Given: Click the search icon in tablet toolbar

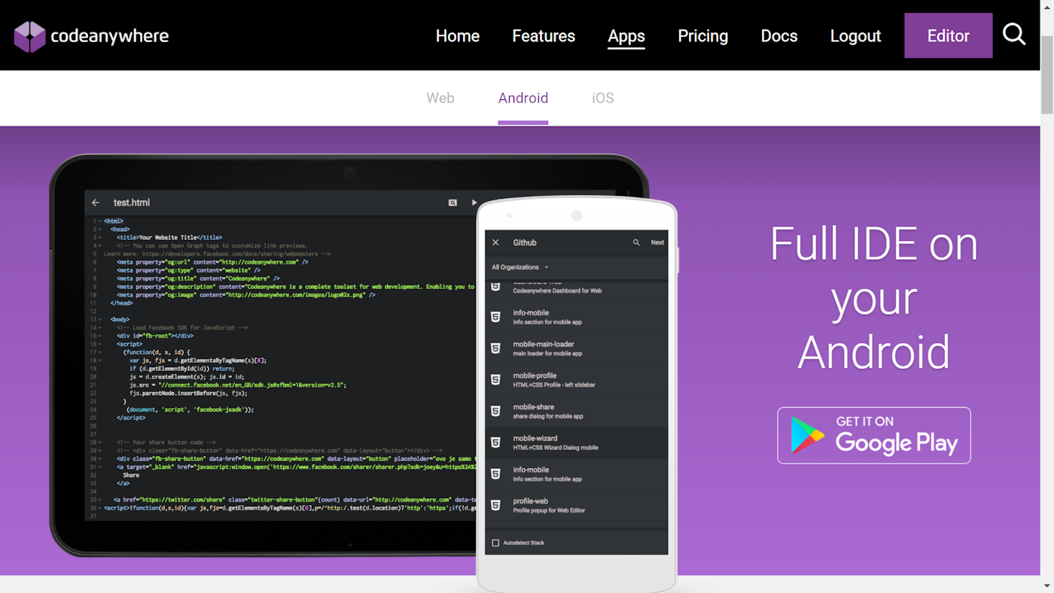Looking at the screenshot, I should click(452, 202).
